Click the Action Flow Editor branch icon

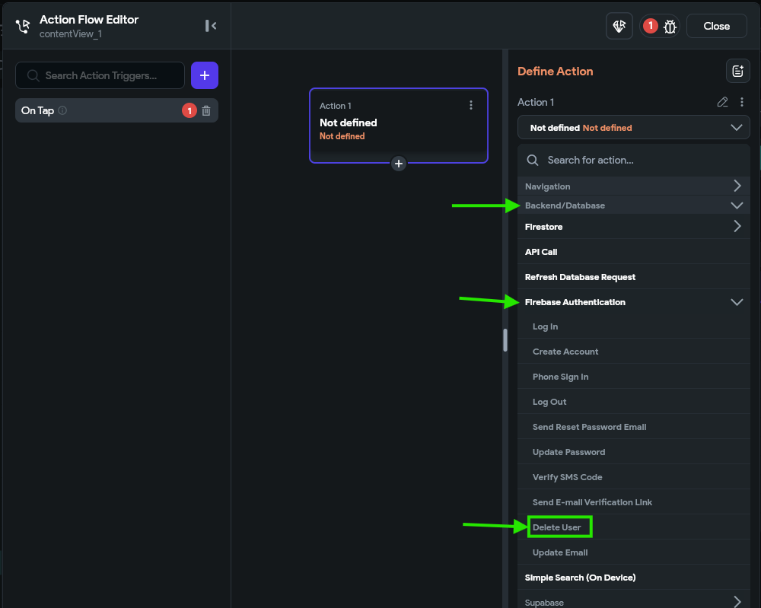click(x=23, y=26)
